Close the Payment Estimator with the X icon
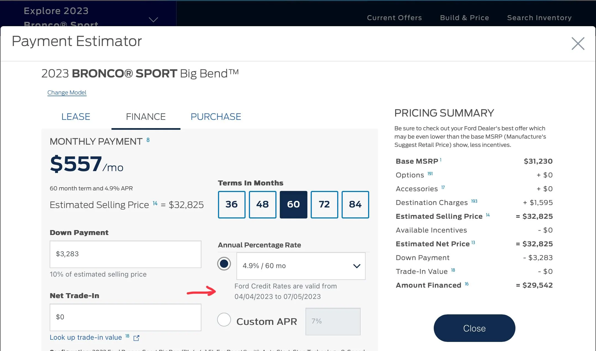 click(578, 44)
